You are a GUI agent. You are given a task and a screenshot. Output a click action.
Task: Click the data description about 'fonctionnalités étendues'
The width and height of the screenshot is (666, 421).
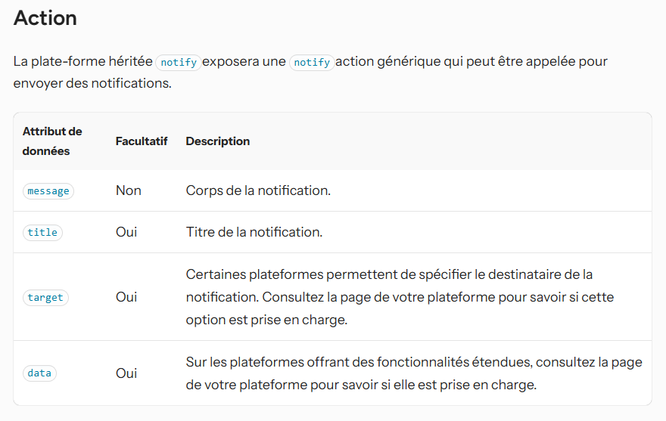414,373
